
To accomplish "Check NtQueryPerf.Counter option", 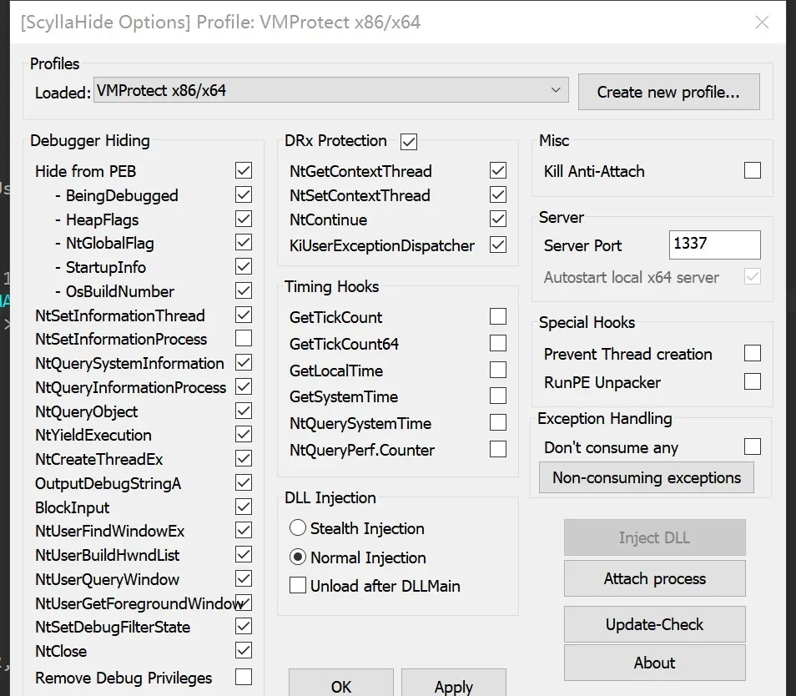I will pyautogui.click(x=498, y=449).
